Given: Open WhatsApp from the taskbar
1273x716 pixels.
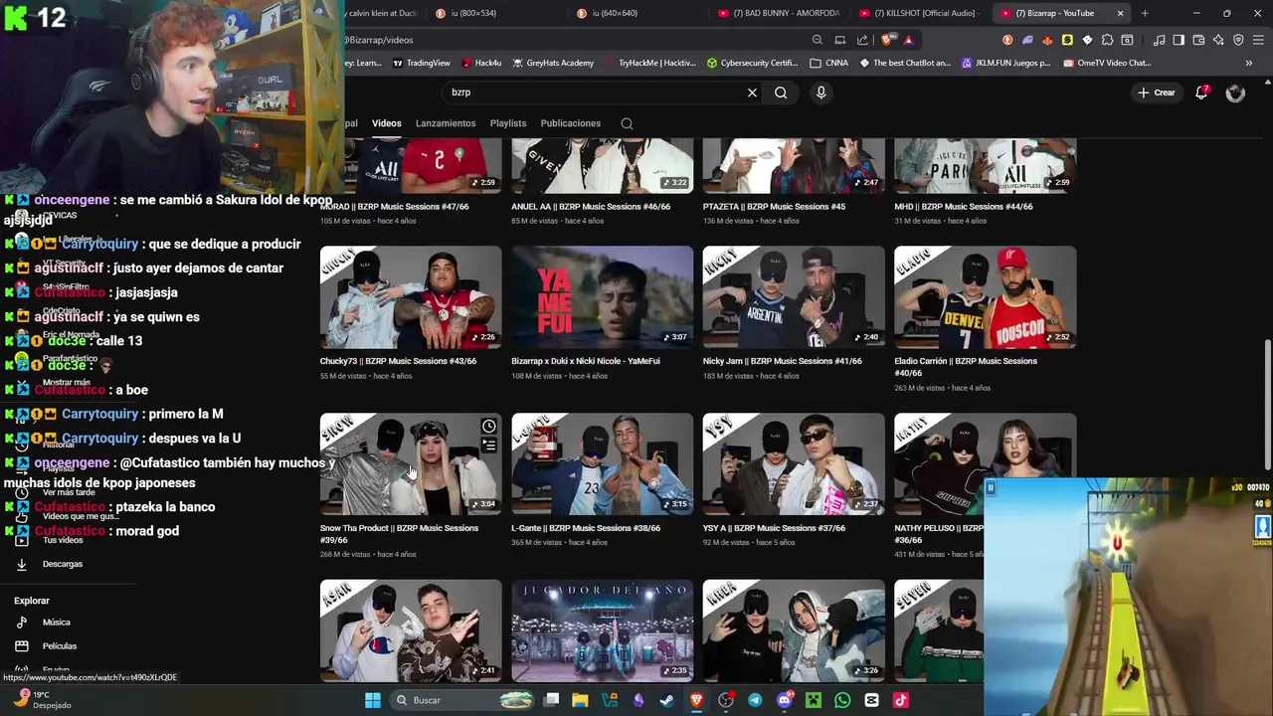Looking at the screenshot, I should 842,700.
